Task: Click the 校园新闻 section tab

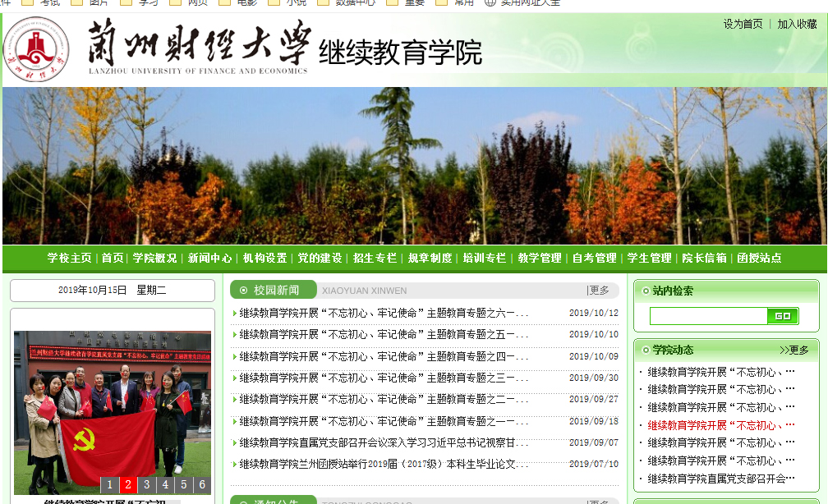Action: 273,290
